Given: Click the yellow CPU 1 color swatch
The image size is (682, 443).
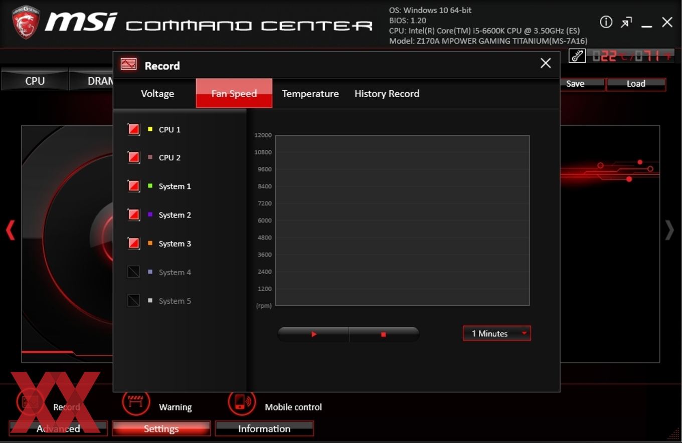Looking at the screenshot, I should [150, 129].
